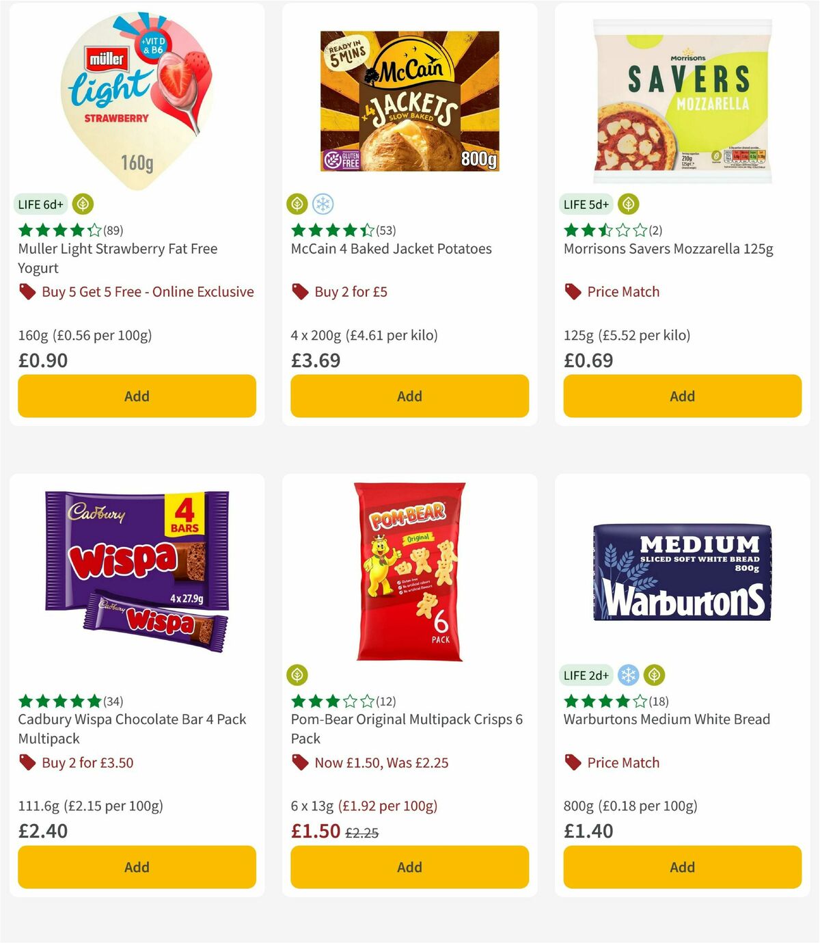This screenshot has width=820, height=943.
Task: Click the Buy 5 Get 5 Free offer link
Action: click(x=148, y=291)
